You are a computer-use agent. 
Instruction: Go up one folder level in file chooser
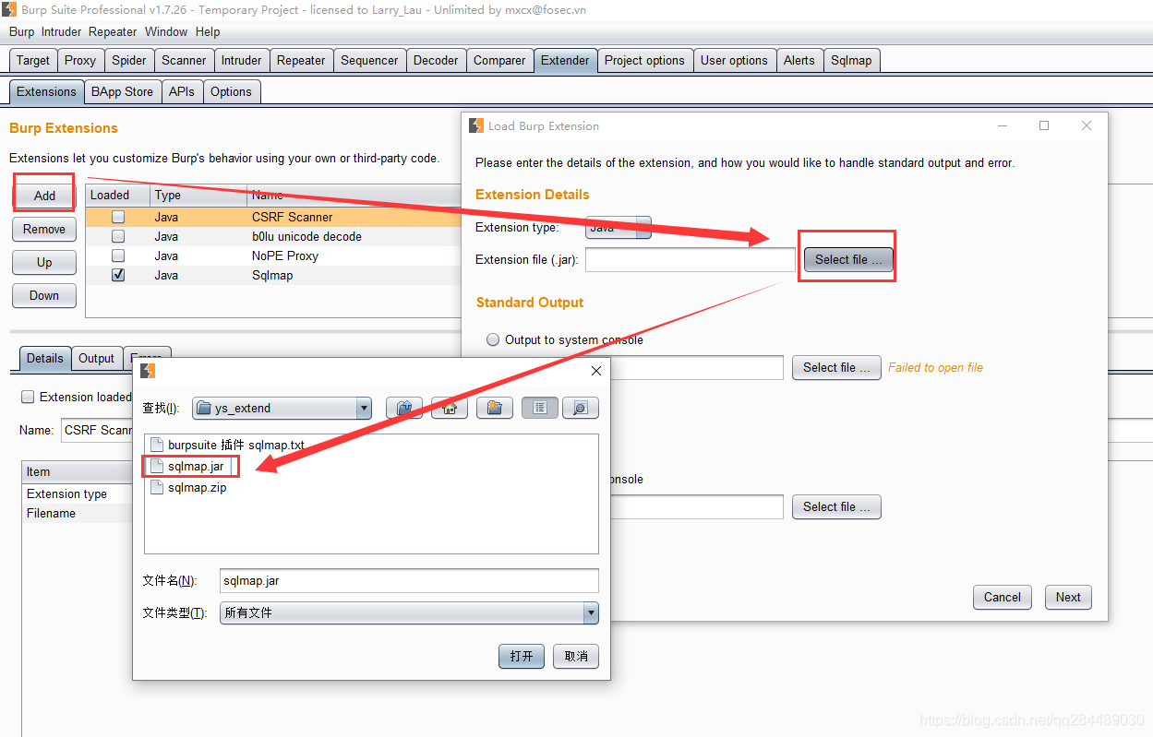click(x=403, y=408)
